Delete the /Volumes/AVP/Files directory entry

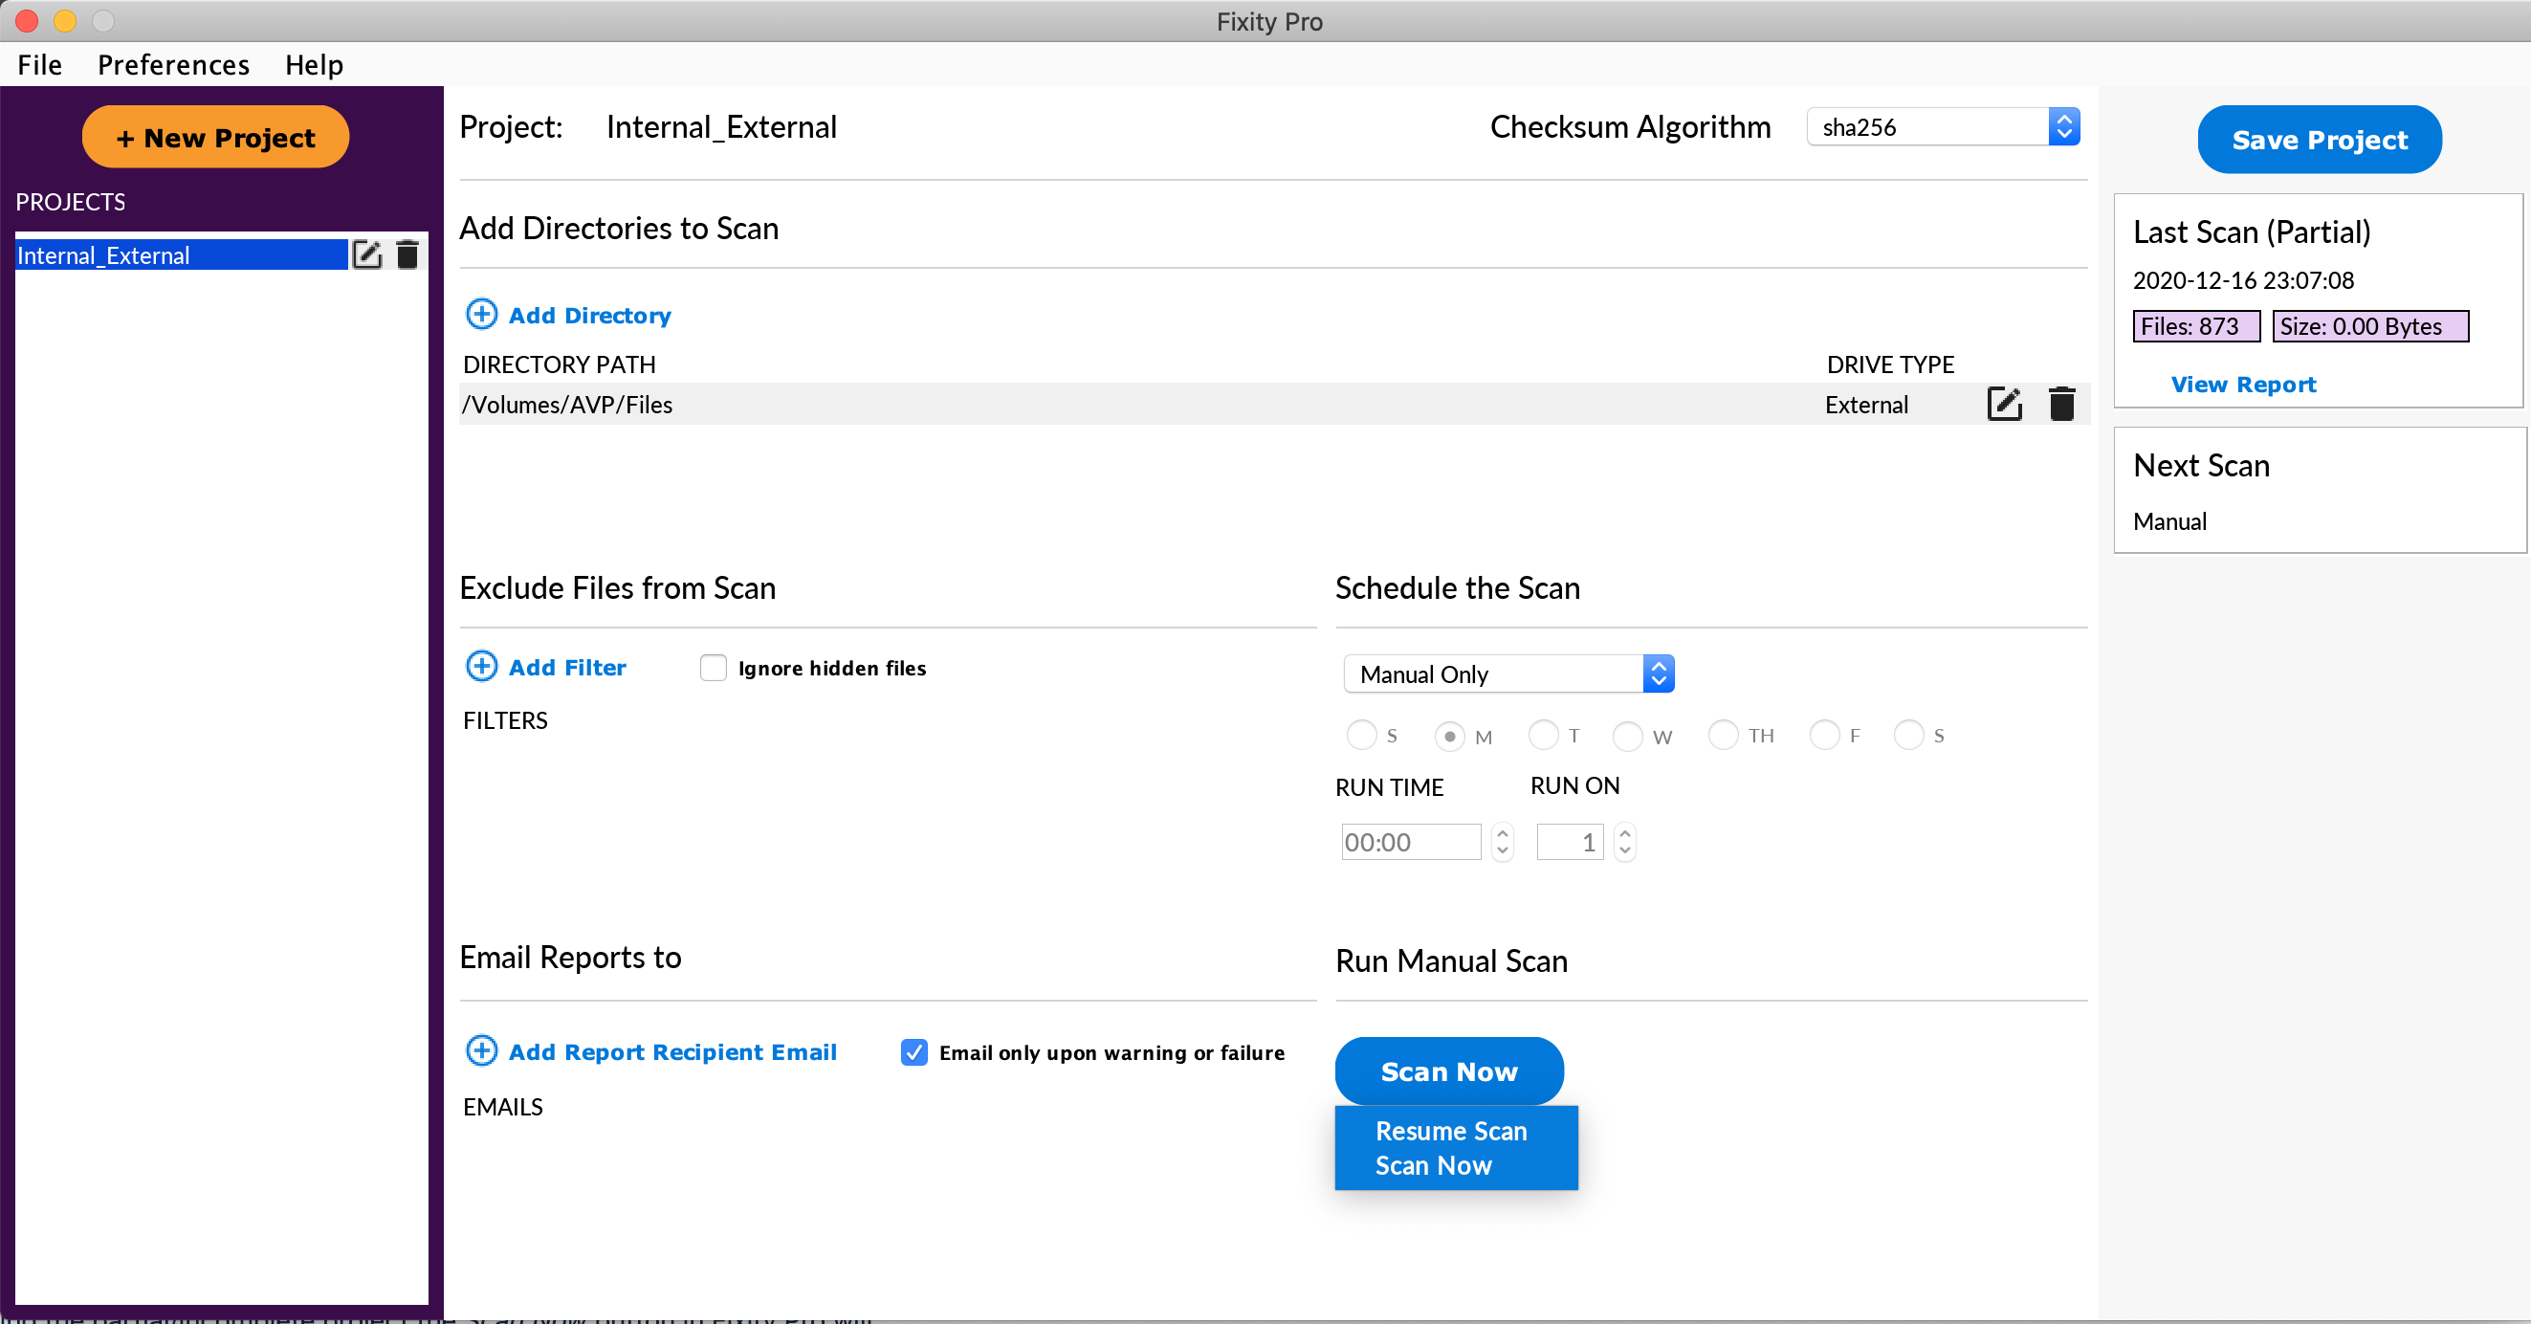(x=2061, y=404)
